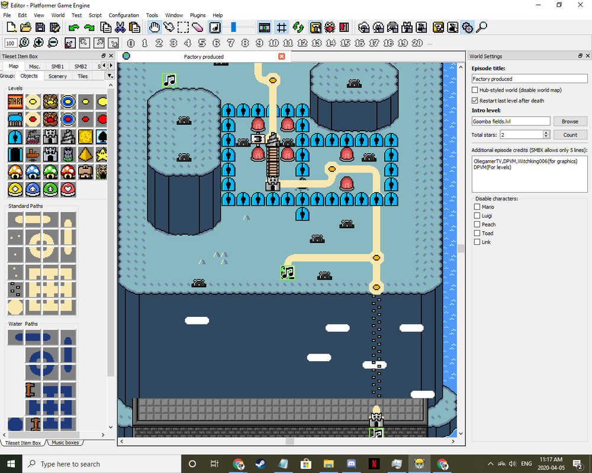Click the undo arrow icon

[x=73, y=27]
